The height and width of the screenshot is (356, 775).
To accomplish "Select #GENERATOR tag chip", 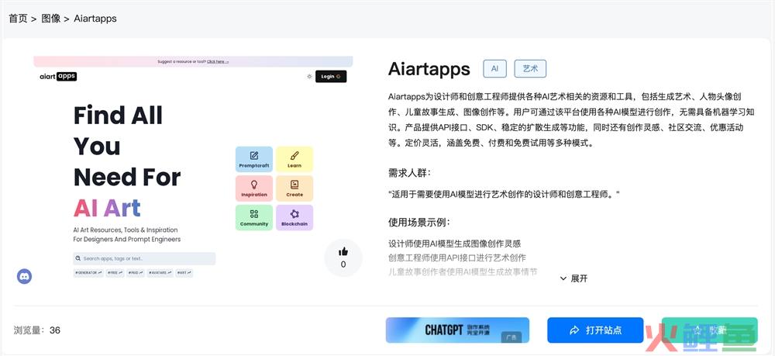I will pyautogui.click(x=88, y=273).
